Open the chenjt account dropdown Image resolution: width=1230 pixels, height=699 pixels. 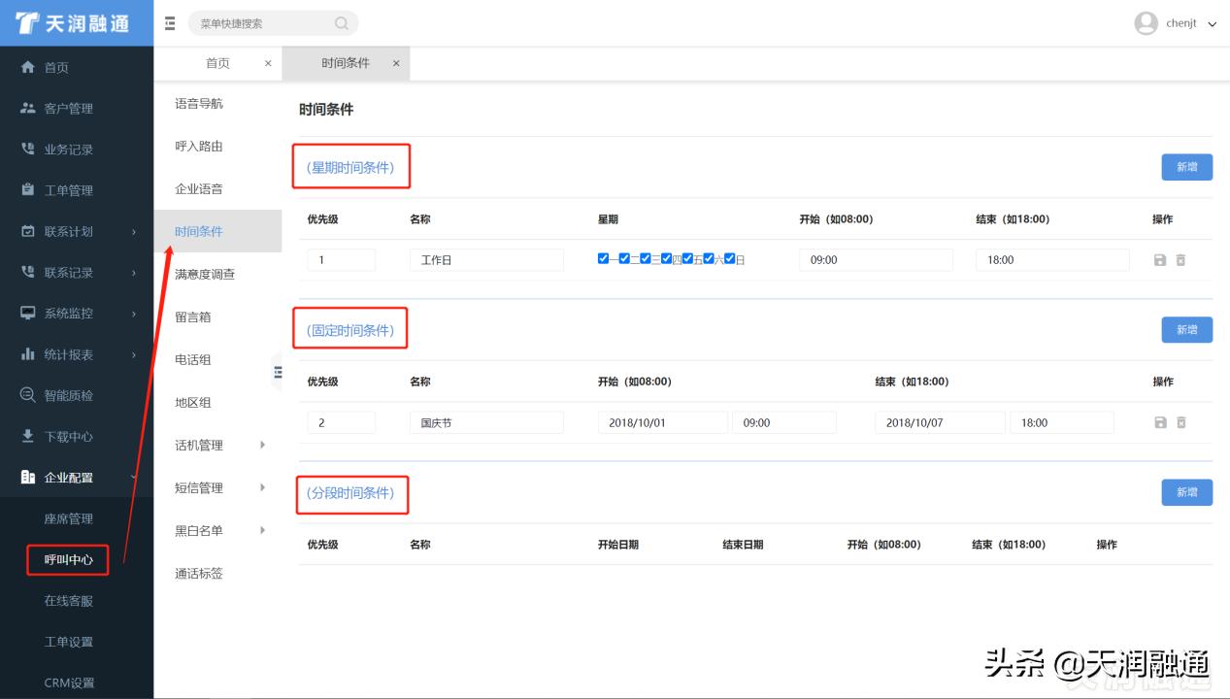tap(1180, 22)
